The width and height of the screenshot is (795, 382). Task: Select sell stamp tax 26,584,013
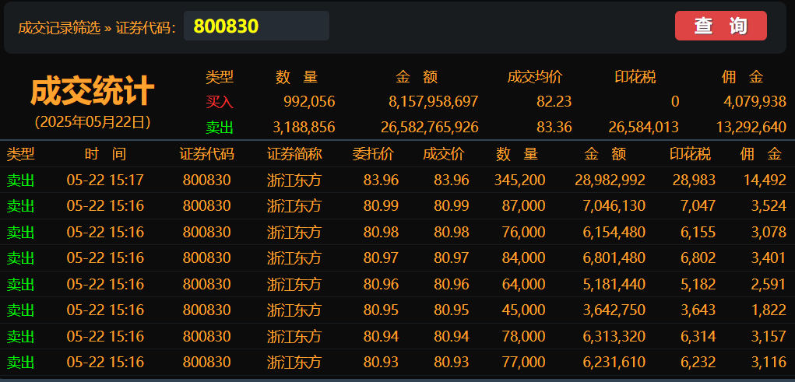pos(643,127)
